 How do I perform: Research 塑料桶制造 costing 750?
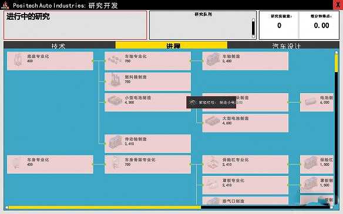(147, 81)
